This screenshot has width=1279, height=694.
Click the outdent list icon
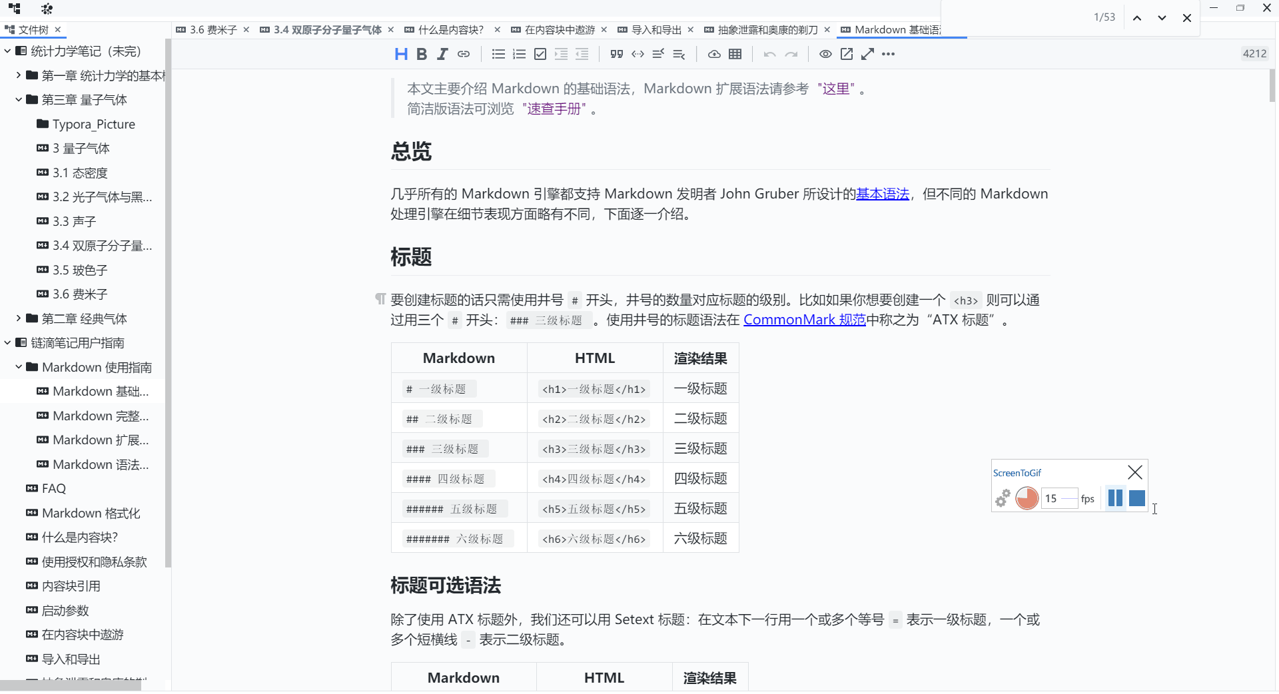click(x=582, y=55)
